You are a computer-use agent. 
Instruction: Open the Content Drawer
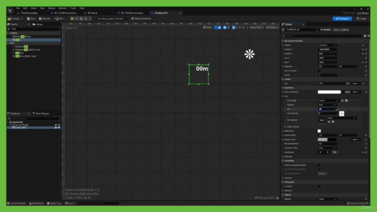pyautogui.click(x=16, y=203)
